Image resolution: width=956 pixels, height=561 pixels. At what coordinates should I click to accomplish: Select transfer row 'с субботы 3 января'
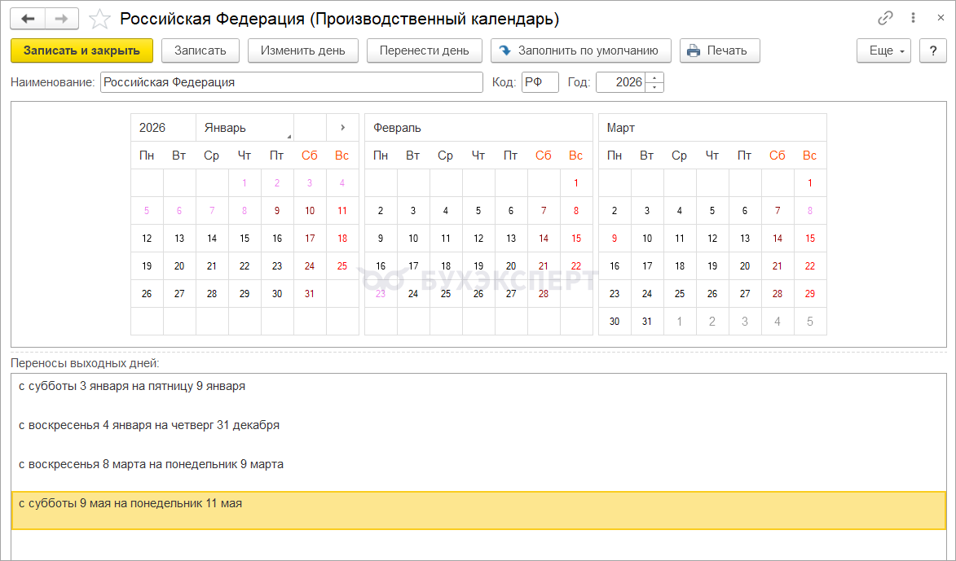pos(478,393)
